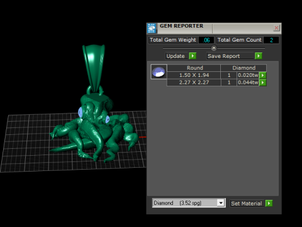The width and height of the screenshot is (302, 227).
Task: Click the 0.020tw weight cell
Action: 248,75
